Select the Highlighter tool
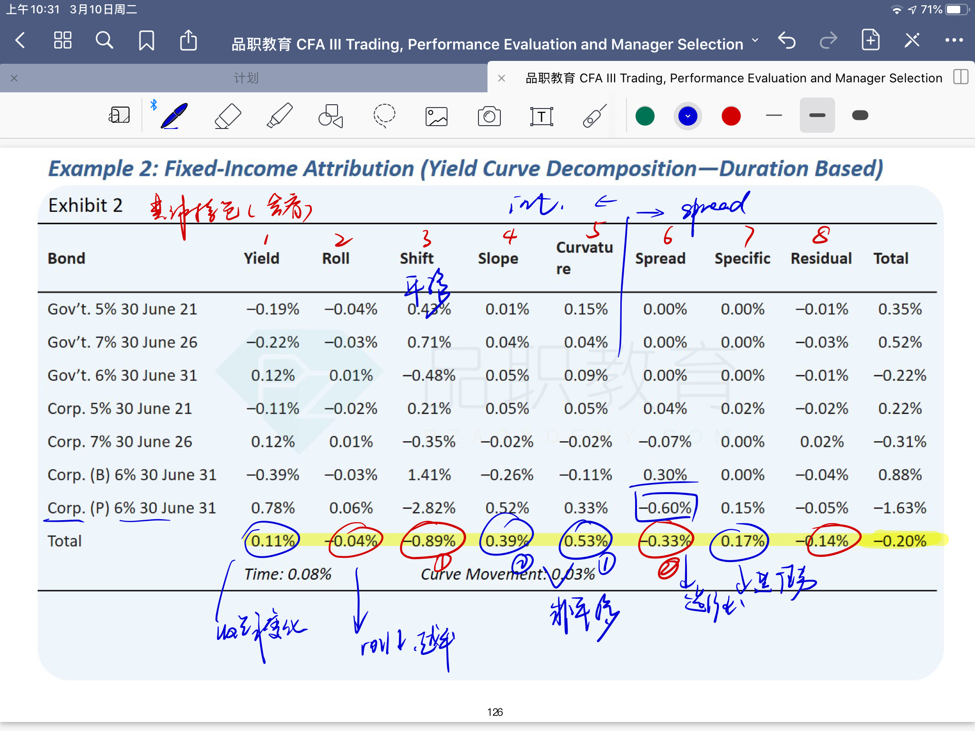The image size is (975, 731). click(279, 116)
